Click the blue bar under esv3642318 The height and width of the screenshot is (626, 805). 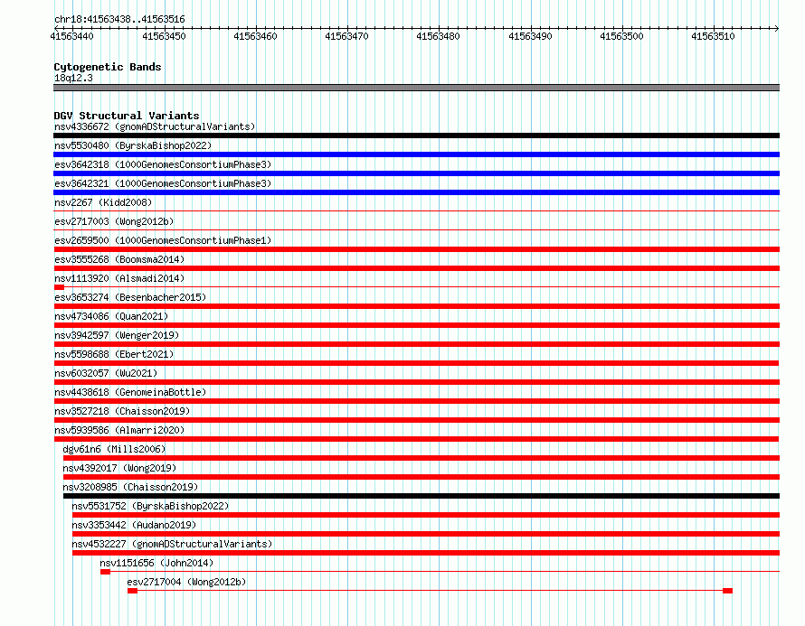(416, 173)
